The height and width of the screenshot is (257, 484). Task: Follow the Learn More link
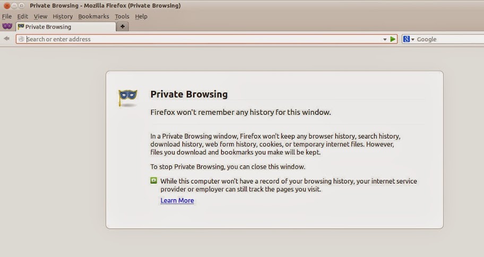click(177, 200)
